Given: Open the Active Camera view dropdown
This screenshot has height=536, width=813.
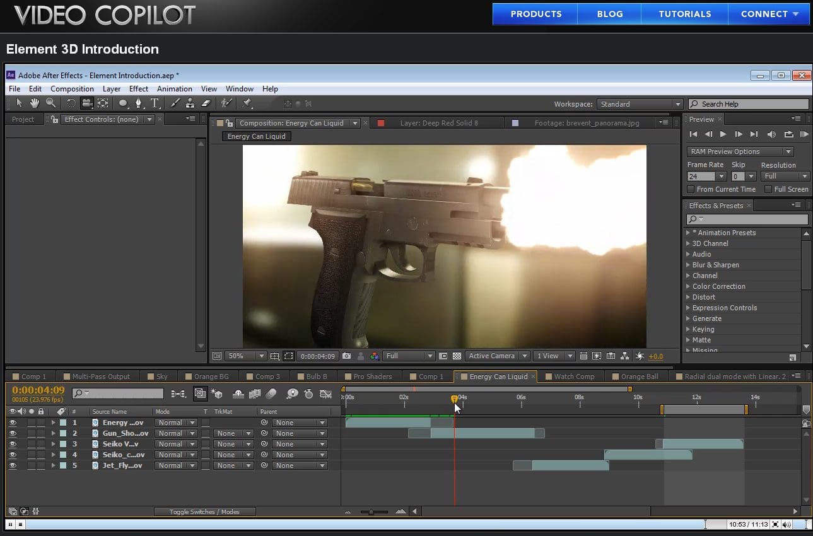Looking at the screenshot, I should click(498, 356).
